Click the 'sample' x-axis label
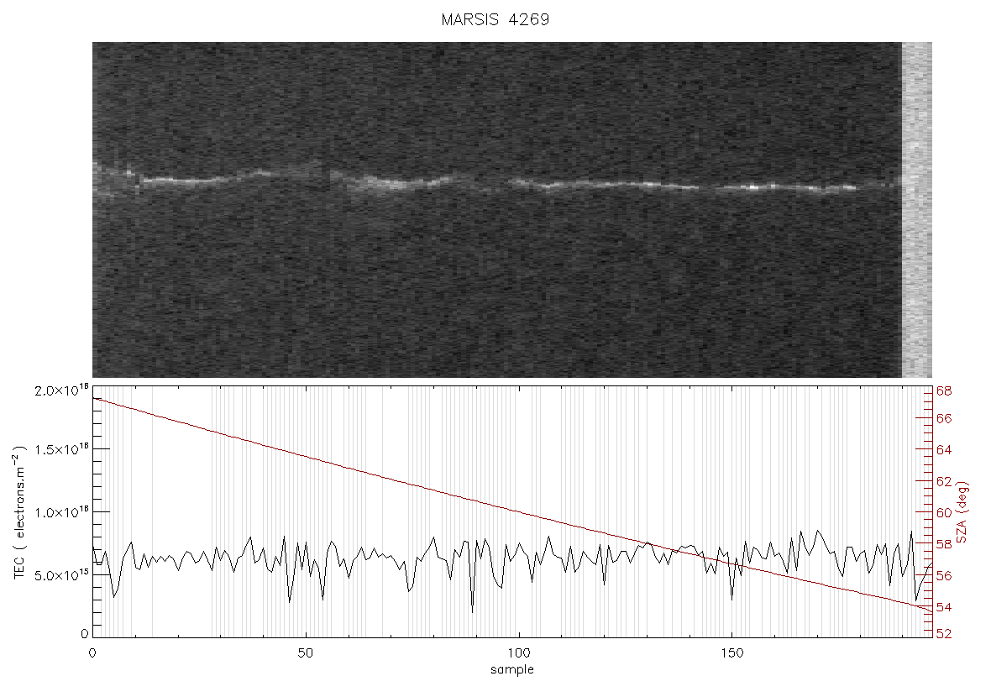 point(512,669)
